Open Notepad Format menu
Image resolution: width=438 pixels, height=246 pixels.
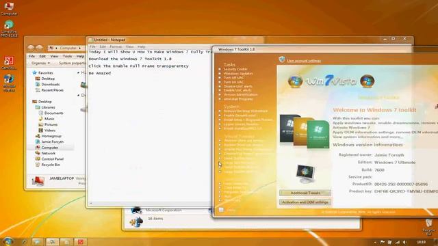[x=116, y=46]
